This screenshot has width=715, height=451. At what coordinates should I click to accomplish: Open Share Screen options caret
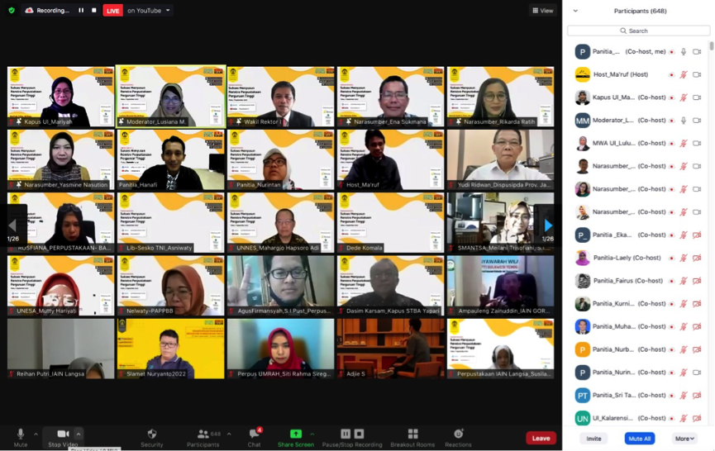(x=312, y=434)
